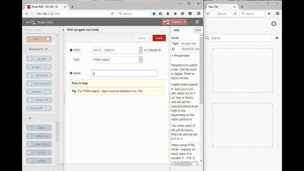Close the Node-RED browser tab

pos(65,7)
